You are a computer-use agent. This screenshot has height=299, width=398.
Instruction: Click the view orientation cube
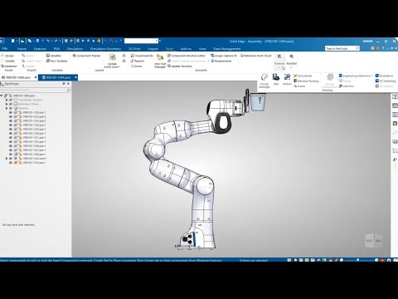coord(374,241)
